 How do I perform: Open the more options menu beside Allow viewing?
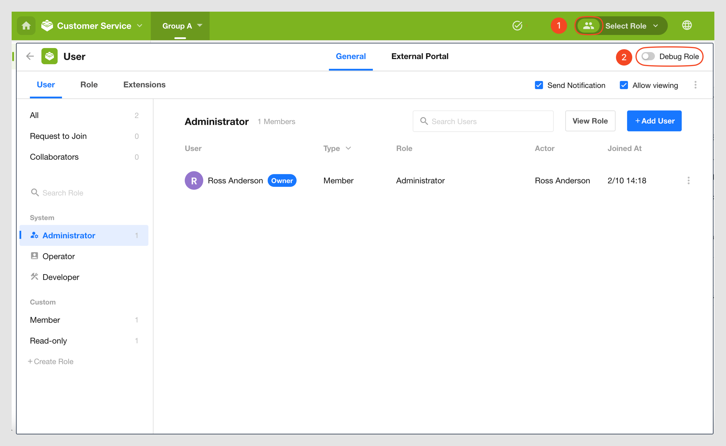(695, 85)
